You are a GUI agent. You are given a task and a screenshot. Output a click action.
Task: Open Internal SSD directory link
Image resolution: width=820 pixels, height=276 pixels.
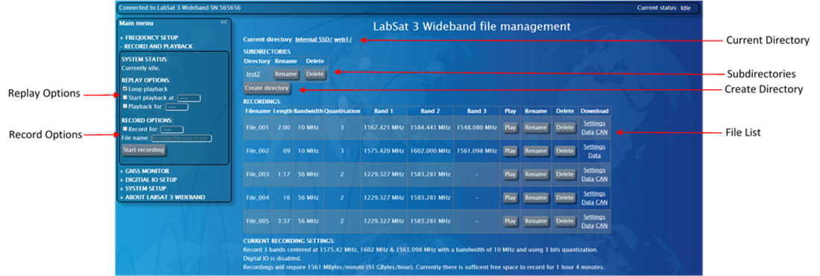point(313,39)
